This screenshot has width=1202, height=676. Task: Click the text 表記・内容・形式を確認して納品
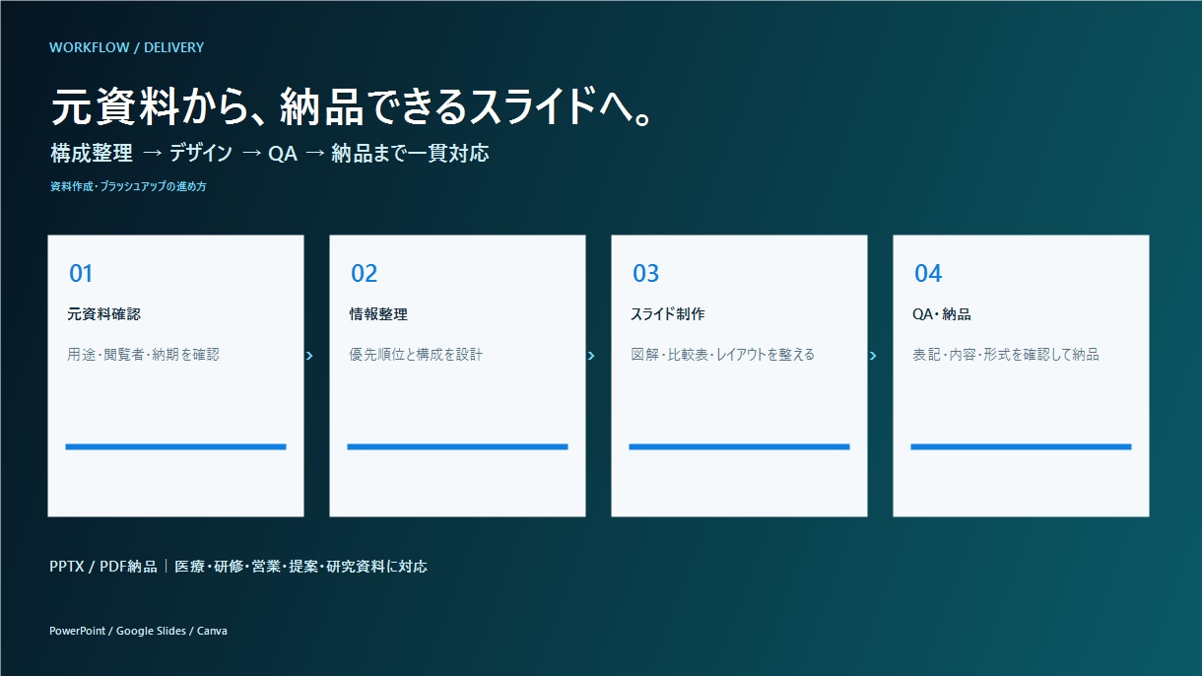pyautogui.click(x=1006, y=354)
